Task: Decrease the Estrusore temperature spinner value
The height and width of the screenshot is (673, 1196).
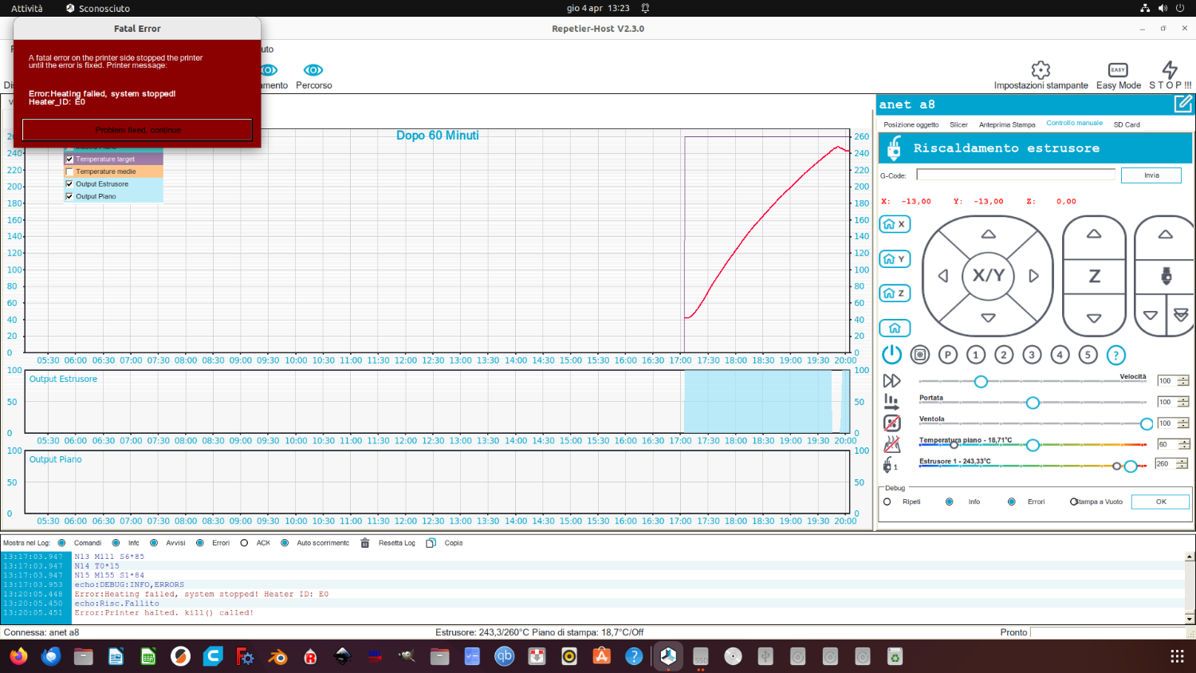Action: tap(1183, 466)
